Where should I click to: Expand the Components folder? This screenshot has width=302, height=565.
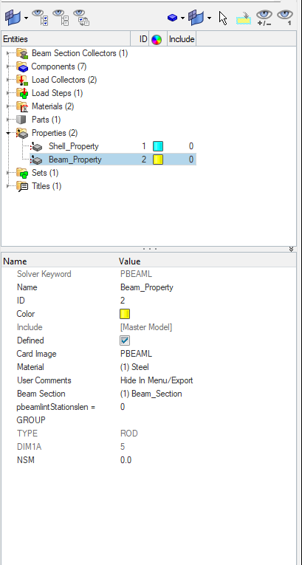(x=8, y=66)
